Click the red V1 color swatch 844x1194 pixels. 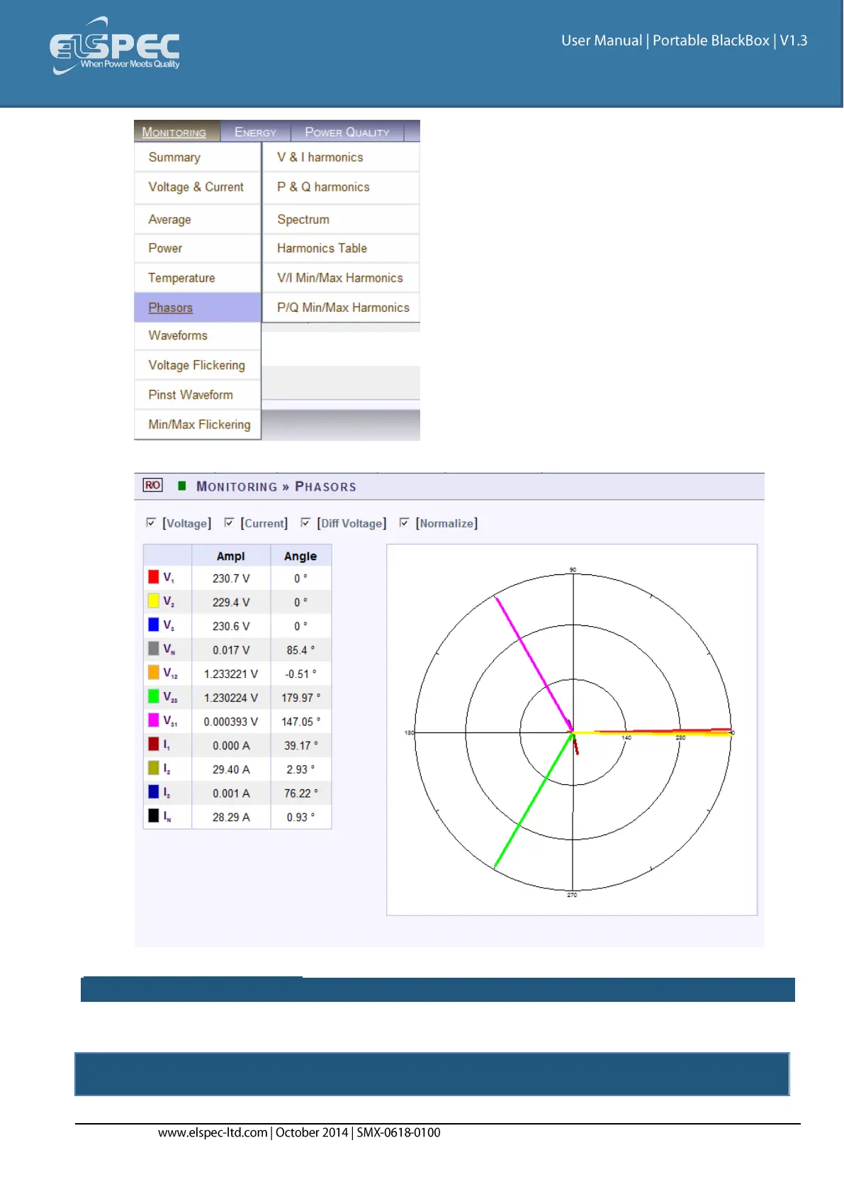point(153,577)
